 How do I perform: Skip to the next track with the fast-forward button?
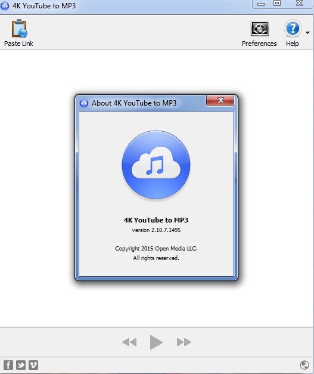coord(184,342)
